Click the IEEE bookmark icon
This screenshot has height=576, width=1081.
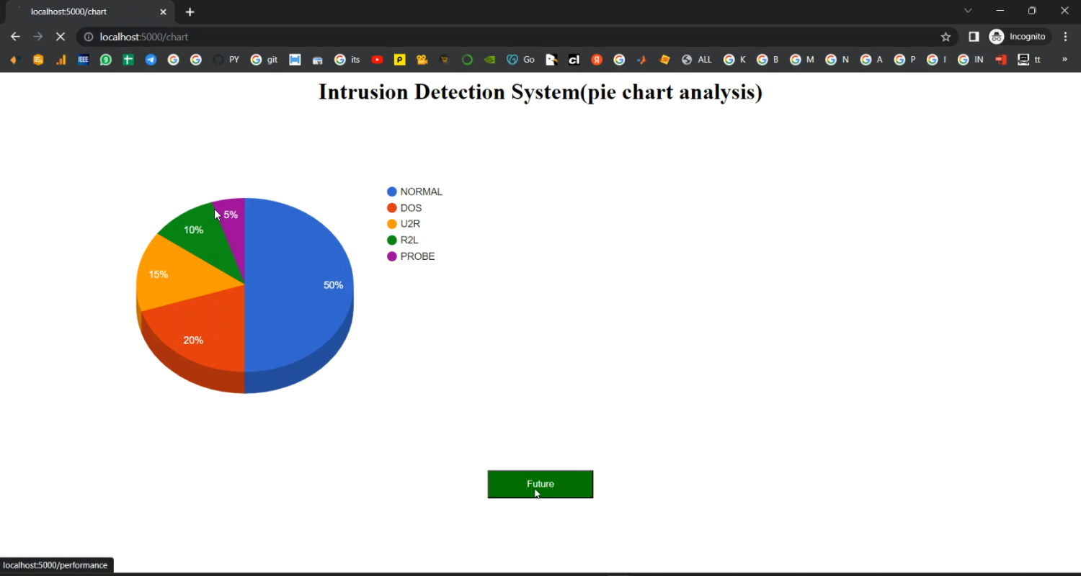[84, 60]
